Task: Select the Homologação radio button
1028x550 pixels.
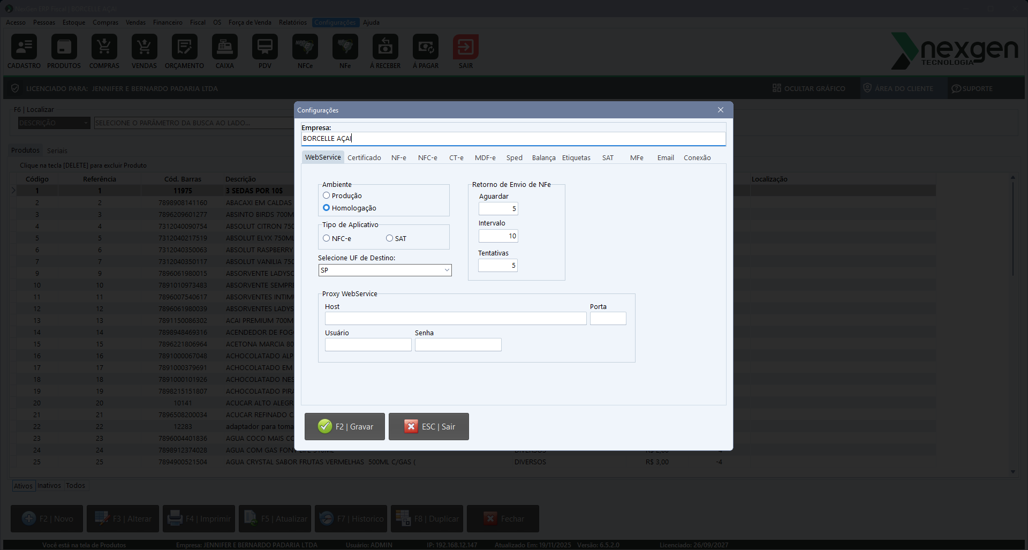Action: coord(326,208)
